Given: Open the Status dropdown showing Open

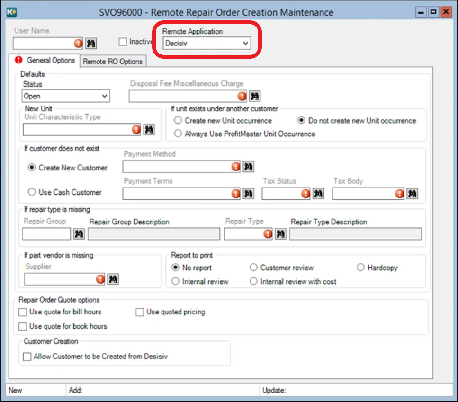Looking at the screenshot, I should pyautogui.click(x=105, y=96).
